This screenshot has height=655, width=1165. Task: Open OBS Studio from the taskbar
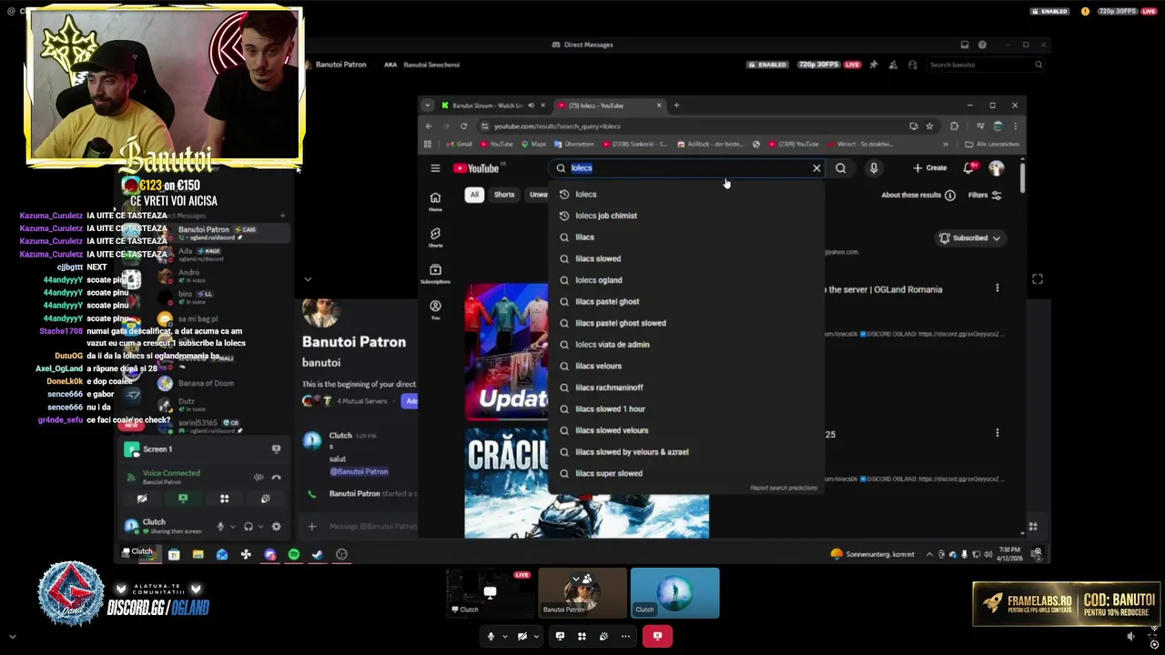point(341,554)
